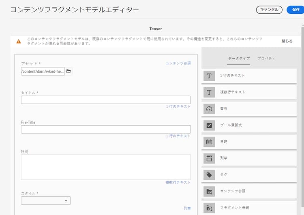Click the スタイル field label

point(30,193)
